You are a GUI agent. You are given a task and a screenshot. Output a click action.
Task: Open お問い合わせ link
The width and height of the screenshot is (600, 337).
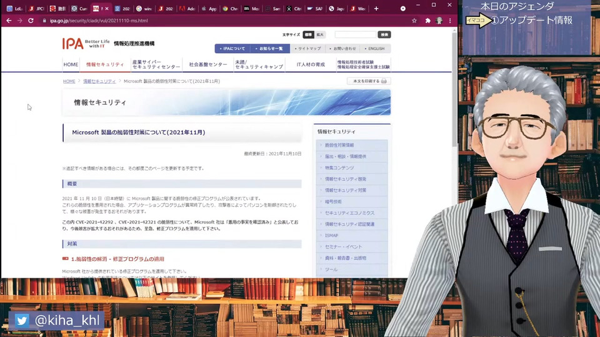343,49
